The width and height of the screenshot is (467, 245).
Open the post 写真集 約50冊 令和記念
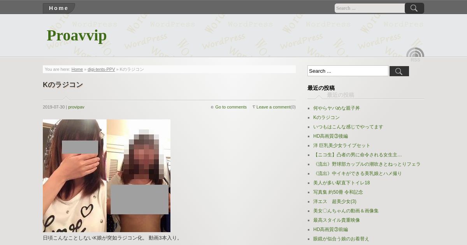point(338,192)
